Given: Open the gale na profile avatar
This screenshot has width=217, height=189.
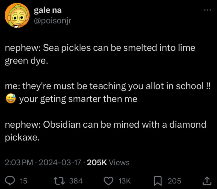Looking at the screenshot, I should tap(15, 16).
